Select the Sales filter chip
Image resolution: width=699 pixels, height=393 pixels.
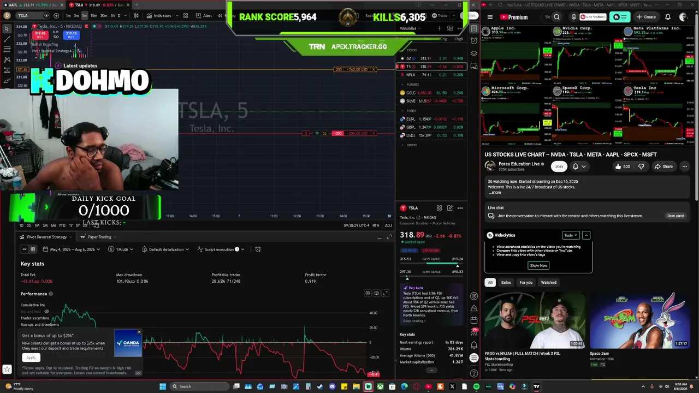coord(506,282)
